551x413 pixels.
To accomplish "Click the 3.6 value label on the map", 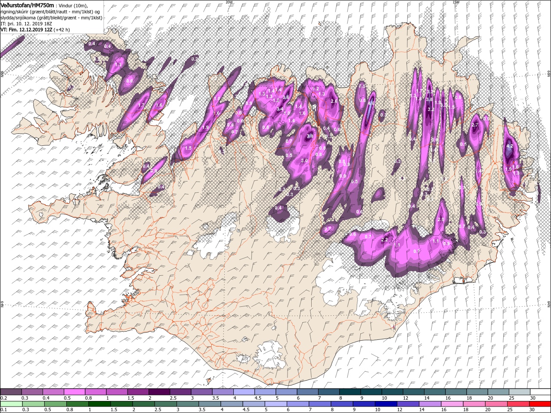I will [286, 98].
